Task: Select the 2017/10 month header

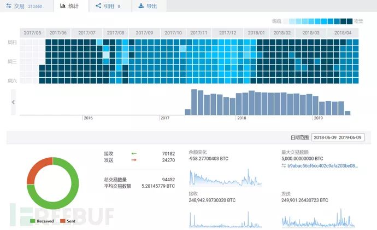Action: (x=173, y=33)
